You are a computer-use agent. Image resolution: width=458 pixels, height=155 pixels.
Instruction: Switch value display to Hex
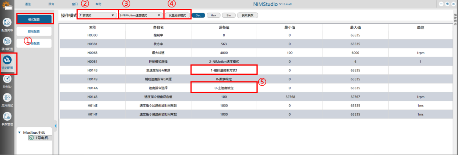tap(213, 16)
